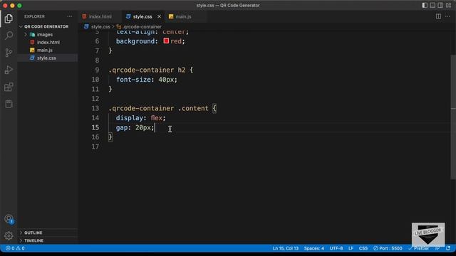Open the Run and Debug view icon
456x256 pixels.
tap(9, 70)
